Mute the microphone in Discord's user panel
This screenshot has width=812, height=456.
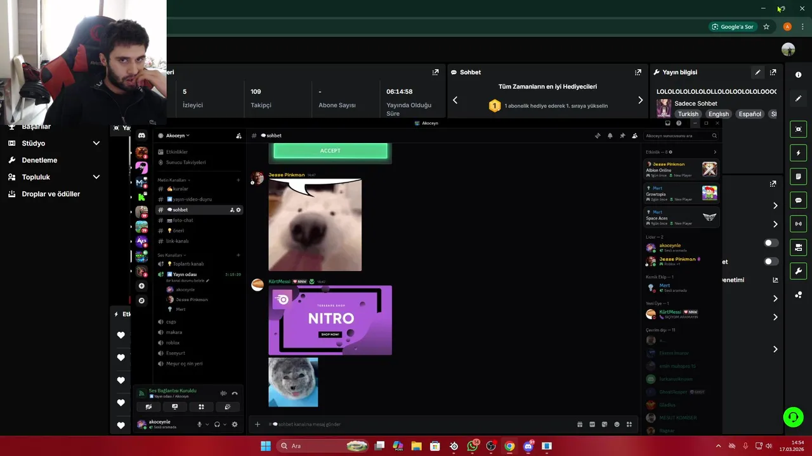tap(200, 424)
